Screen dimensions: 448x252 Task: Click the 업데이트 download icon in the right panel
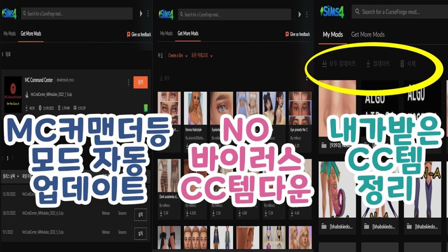point(368,64)
